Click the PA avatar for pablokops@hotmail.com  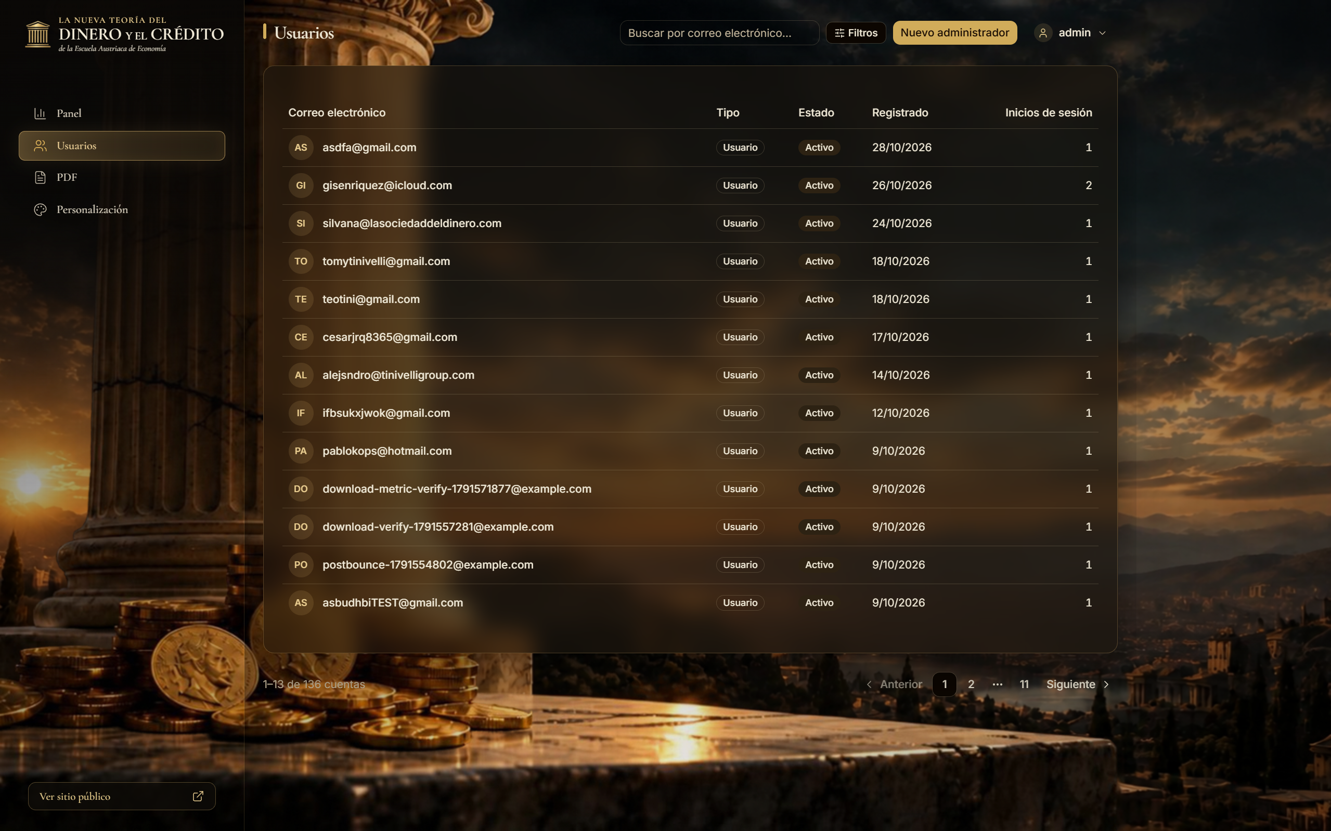coord(301,451)
